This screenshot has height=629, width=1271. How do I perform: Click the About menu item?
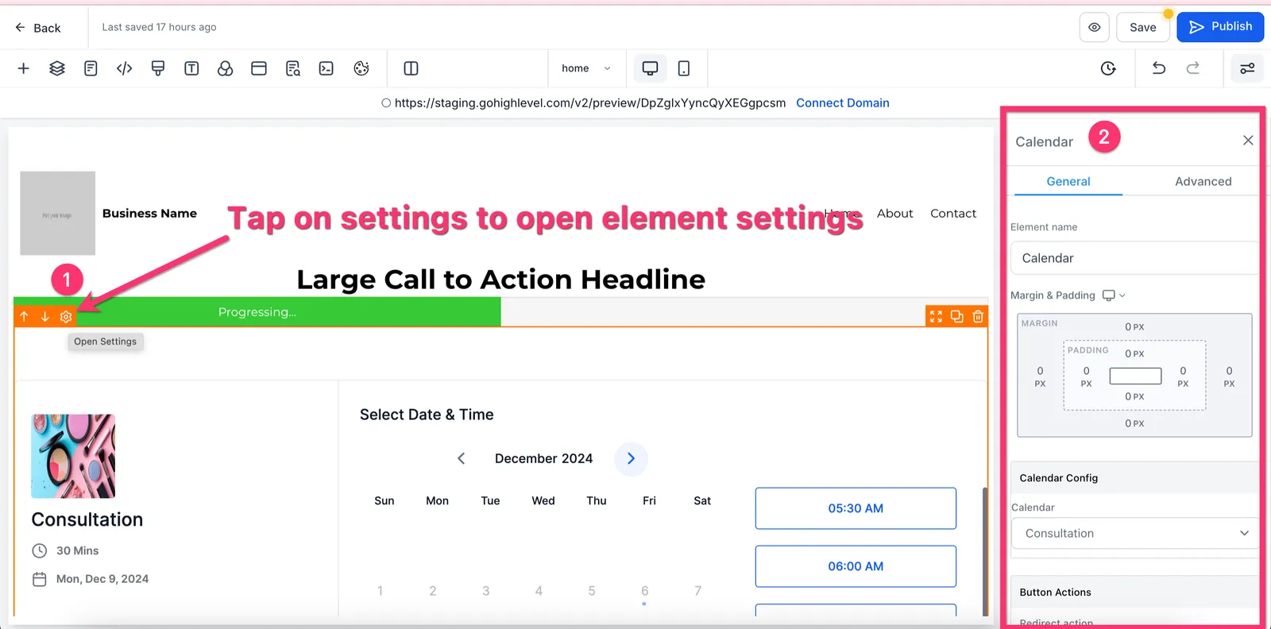[x=894, y=213]
